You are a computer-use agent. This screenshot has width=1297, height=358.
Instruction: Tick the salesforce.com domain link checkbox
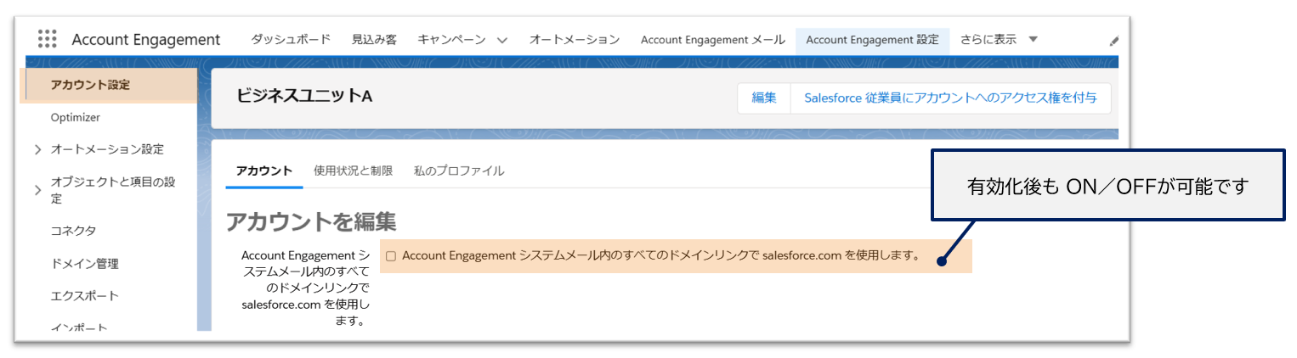pyautogui.click(x=391, y=255)
